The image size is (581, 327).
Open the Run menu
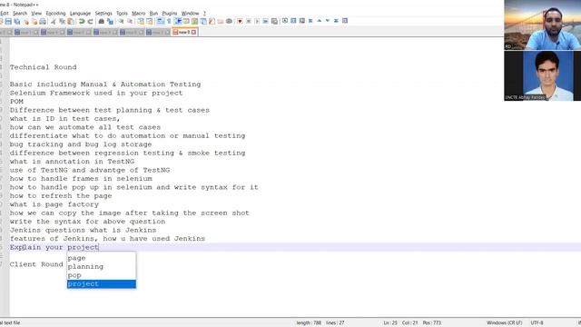153,14
